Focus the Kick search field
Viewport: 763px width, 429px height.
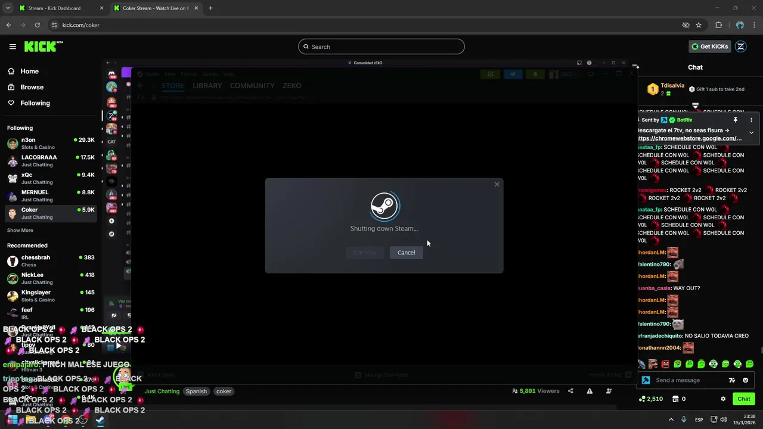(x=381, y=46)
